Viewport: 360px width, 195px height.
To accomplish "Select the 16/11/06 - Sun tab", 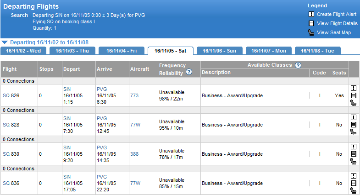I will 219,51.
